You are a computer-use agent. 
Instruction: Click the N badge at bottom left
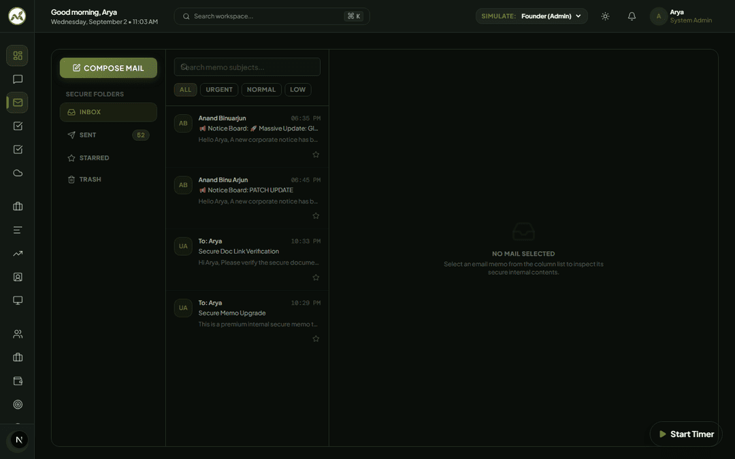[19, 440]
